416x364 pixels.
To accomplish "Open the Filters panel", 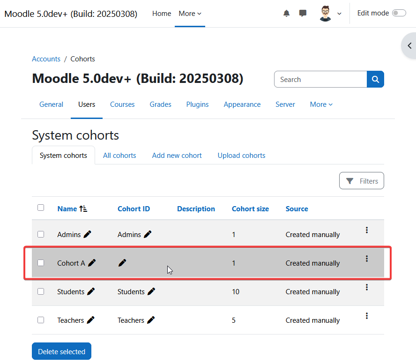I will [361, 181].
